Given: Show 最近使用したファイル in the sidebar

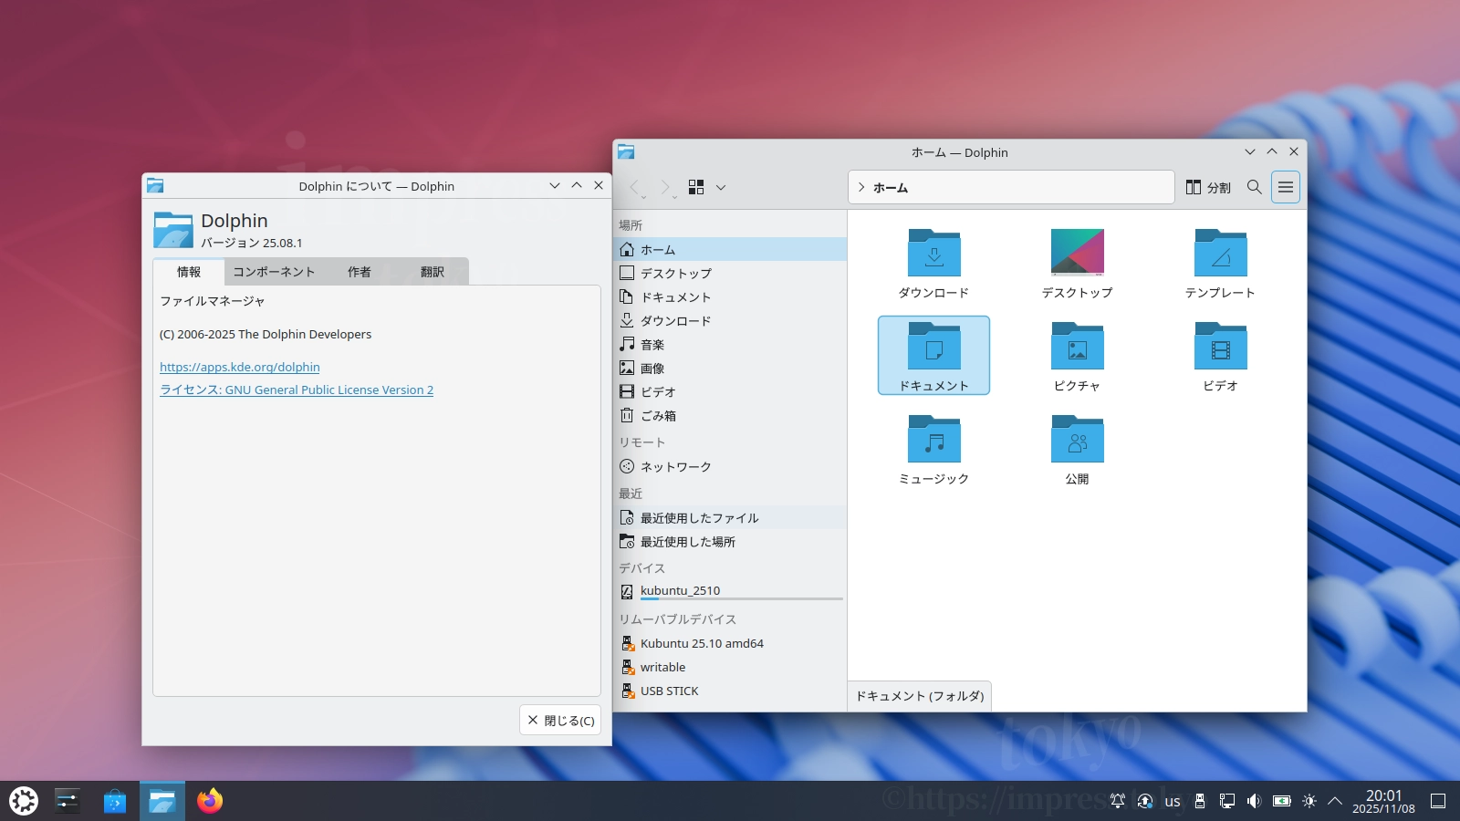Looking at the screenshot, I should (730, 517).
